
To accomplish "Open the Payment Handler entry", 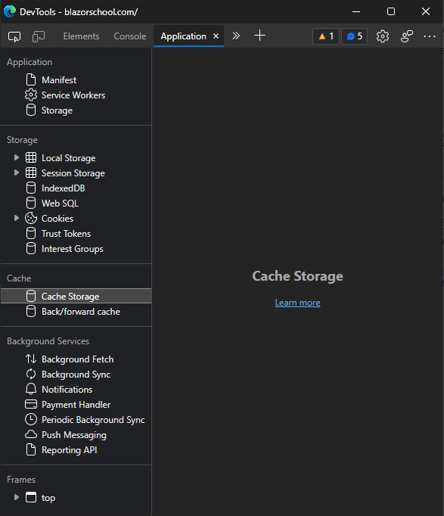I will [76, 405].
